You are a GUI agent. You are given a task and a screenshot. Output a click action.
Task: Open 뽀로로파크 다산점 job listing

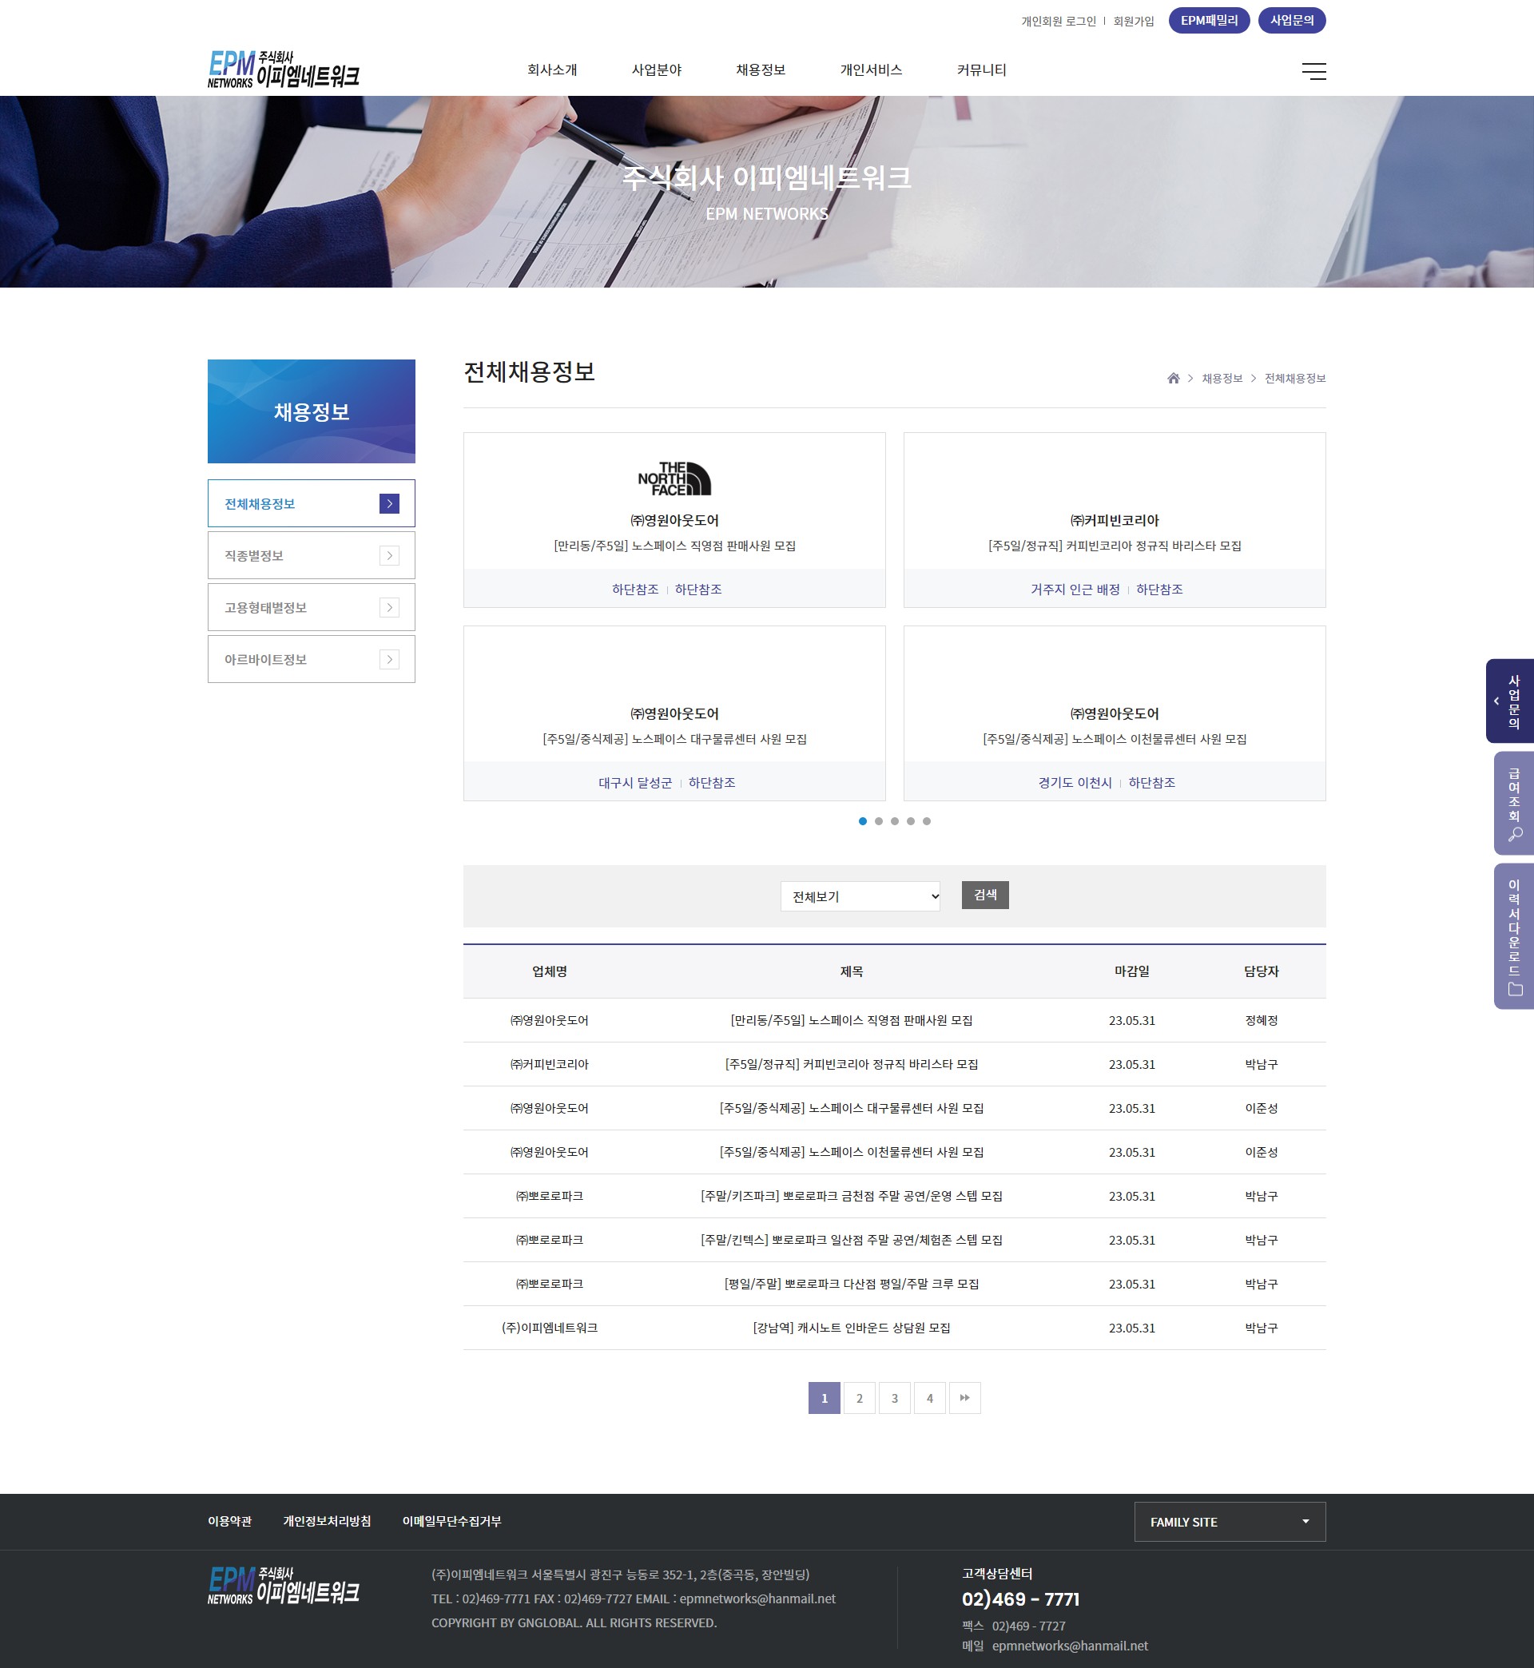851,1285
